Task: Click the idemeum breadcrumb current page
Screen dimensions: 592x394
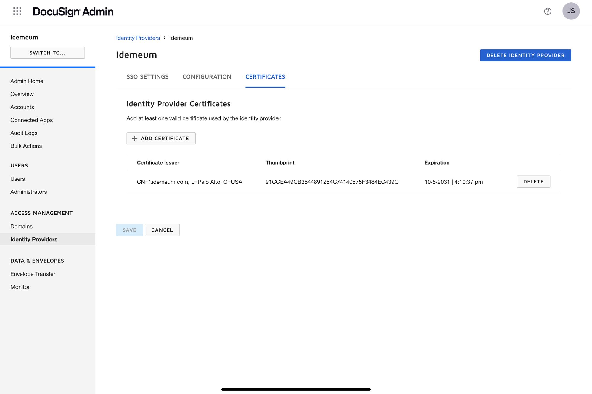Action: (181, 38)
